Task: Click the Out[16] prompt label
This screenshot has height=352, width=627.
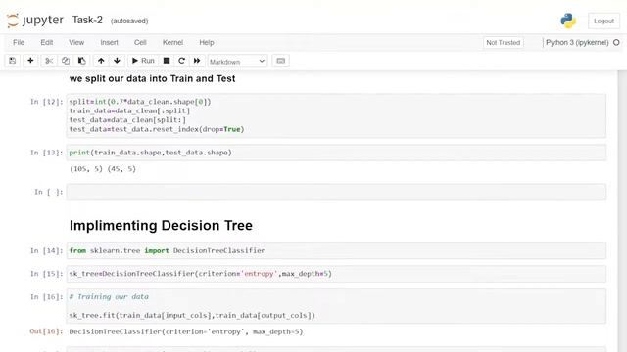Action: click(x=46, y=331)
